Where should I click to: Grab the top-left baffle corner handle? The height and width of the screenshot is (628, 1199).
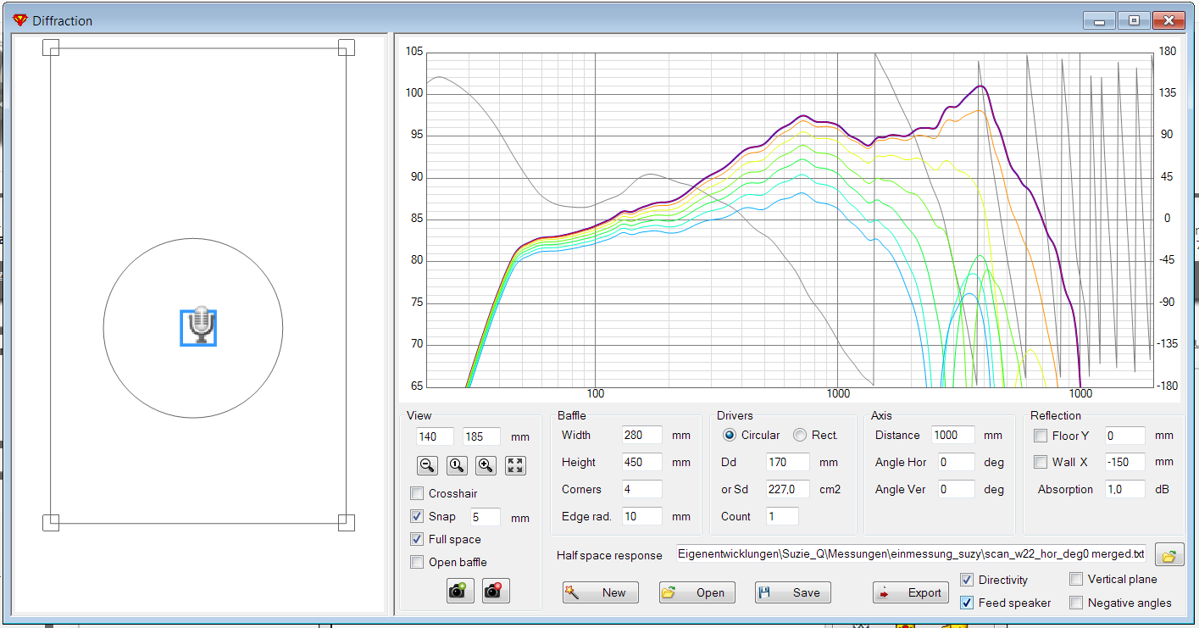(51, 47)
